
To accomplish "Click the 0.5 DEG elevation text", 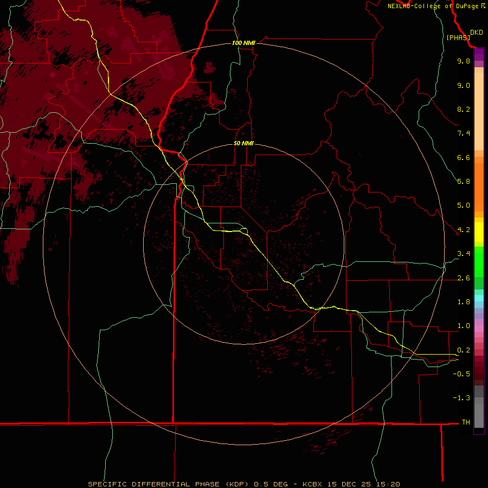I will click(x=271, y=484).
